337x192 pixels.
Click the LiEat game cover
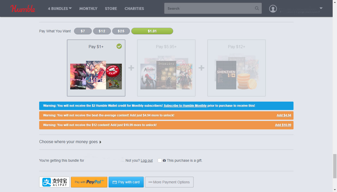click(96, 75)
